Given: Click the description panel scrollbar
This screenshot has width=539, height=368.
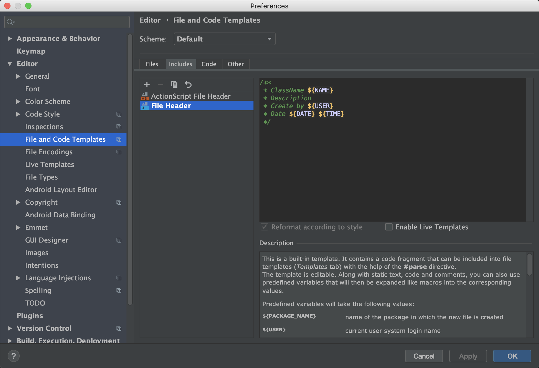Looking at the screenshot, I should coord(530,265).
